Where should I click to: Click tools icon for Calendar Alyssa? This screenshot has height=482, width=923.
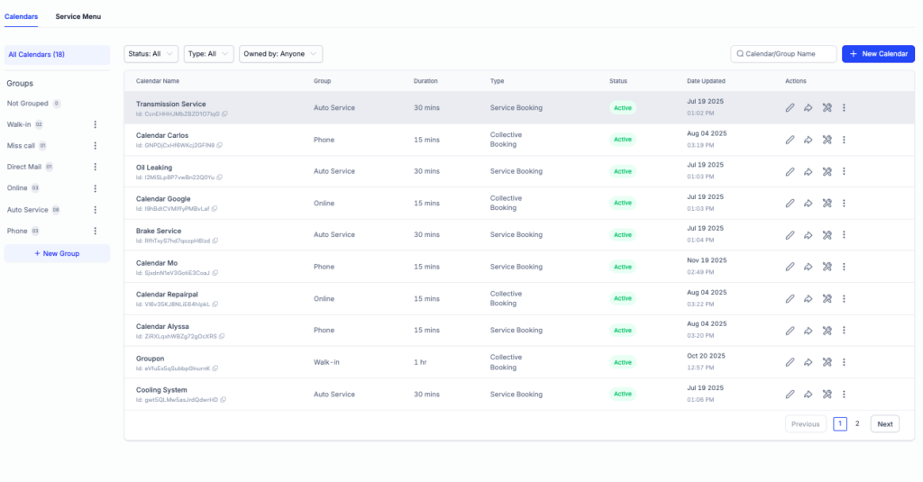point(827,331)
